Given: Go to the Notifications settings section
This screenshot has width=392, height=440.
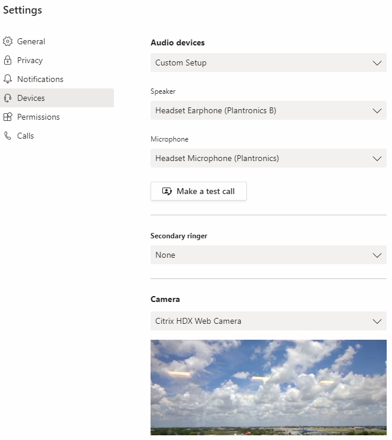Looking at the screenshot, I should (40, 80).
